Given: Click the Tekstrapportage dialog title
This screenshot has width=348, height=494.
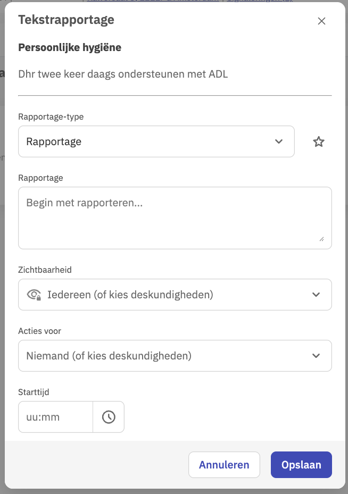Looking at the screenshot, I should 66,20.
